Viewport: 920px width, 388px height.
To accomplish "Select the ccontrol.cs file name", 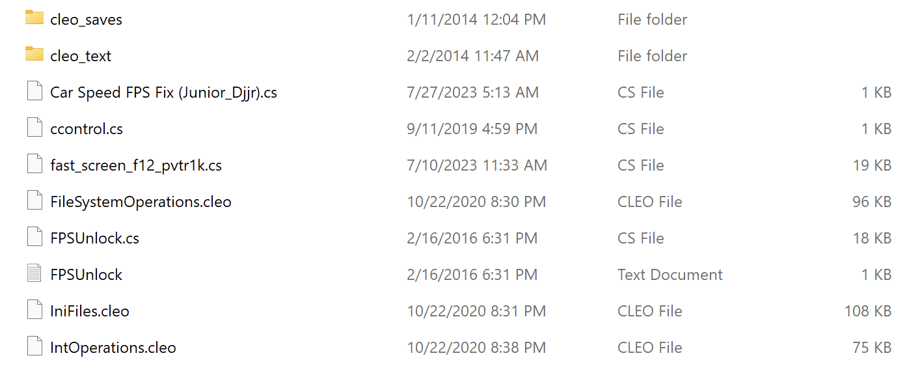I will click(x=87, y=129).
